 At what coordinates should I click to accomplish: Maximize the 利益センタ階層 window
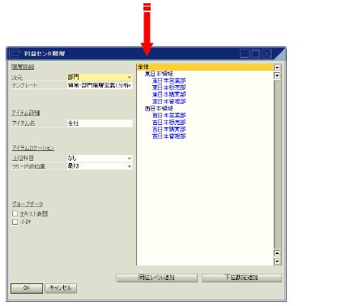point(255,54)
